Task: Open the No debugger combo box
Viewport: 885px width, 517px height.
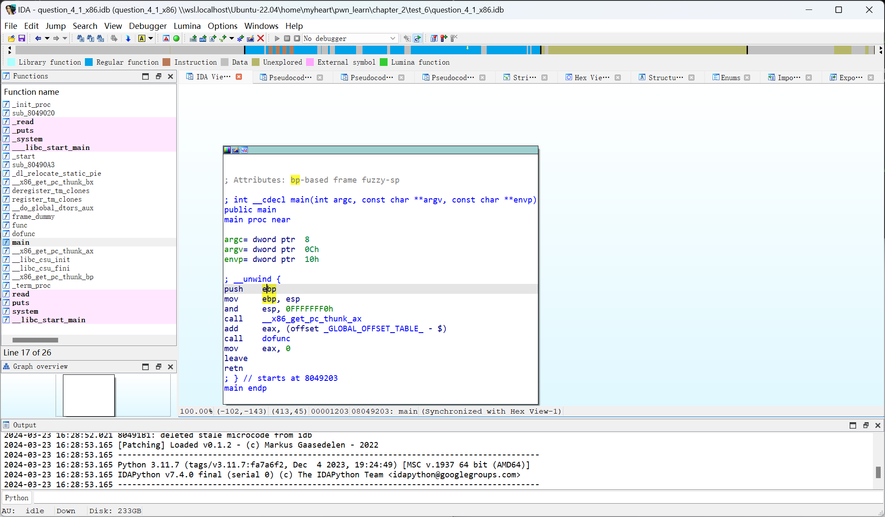Action: point(350,38)
